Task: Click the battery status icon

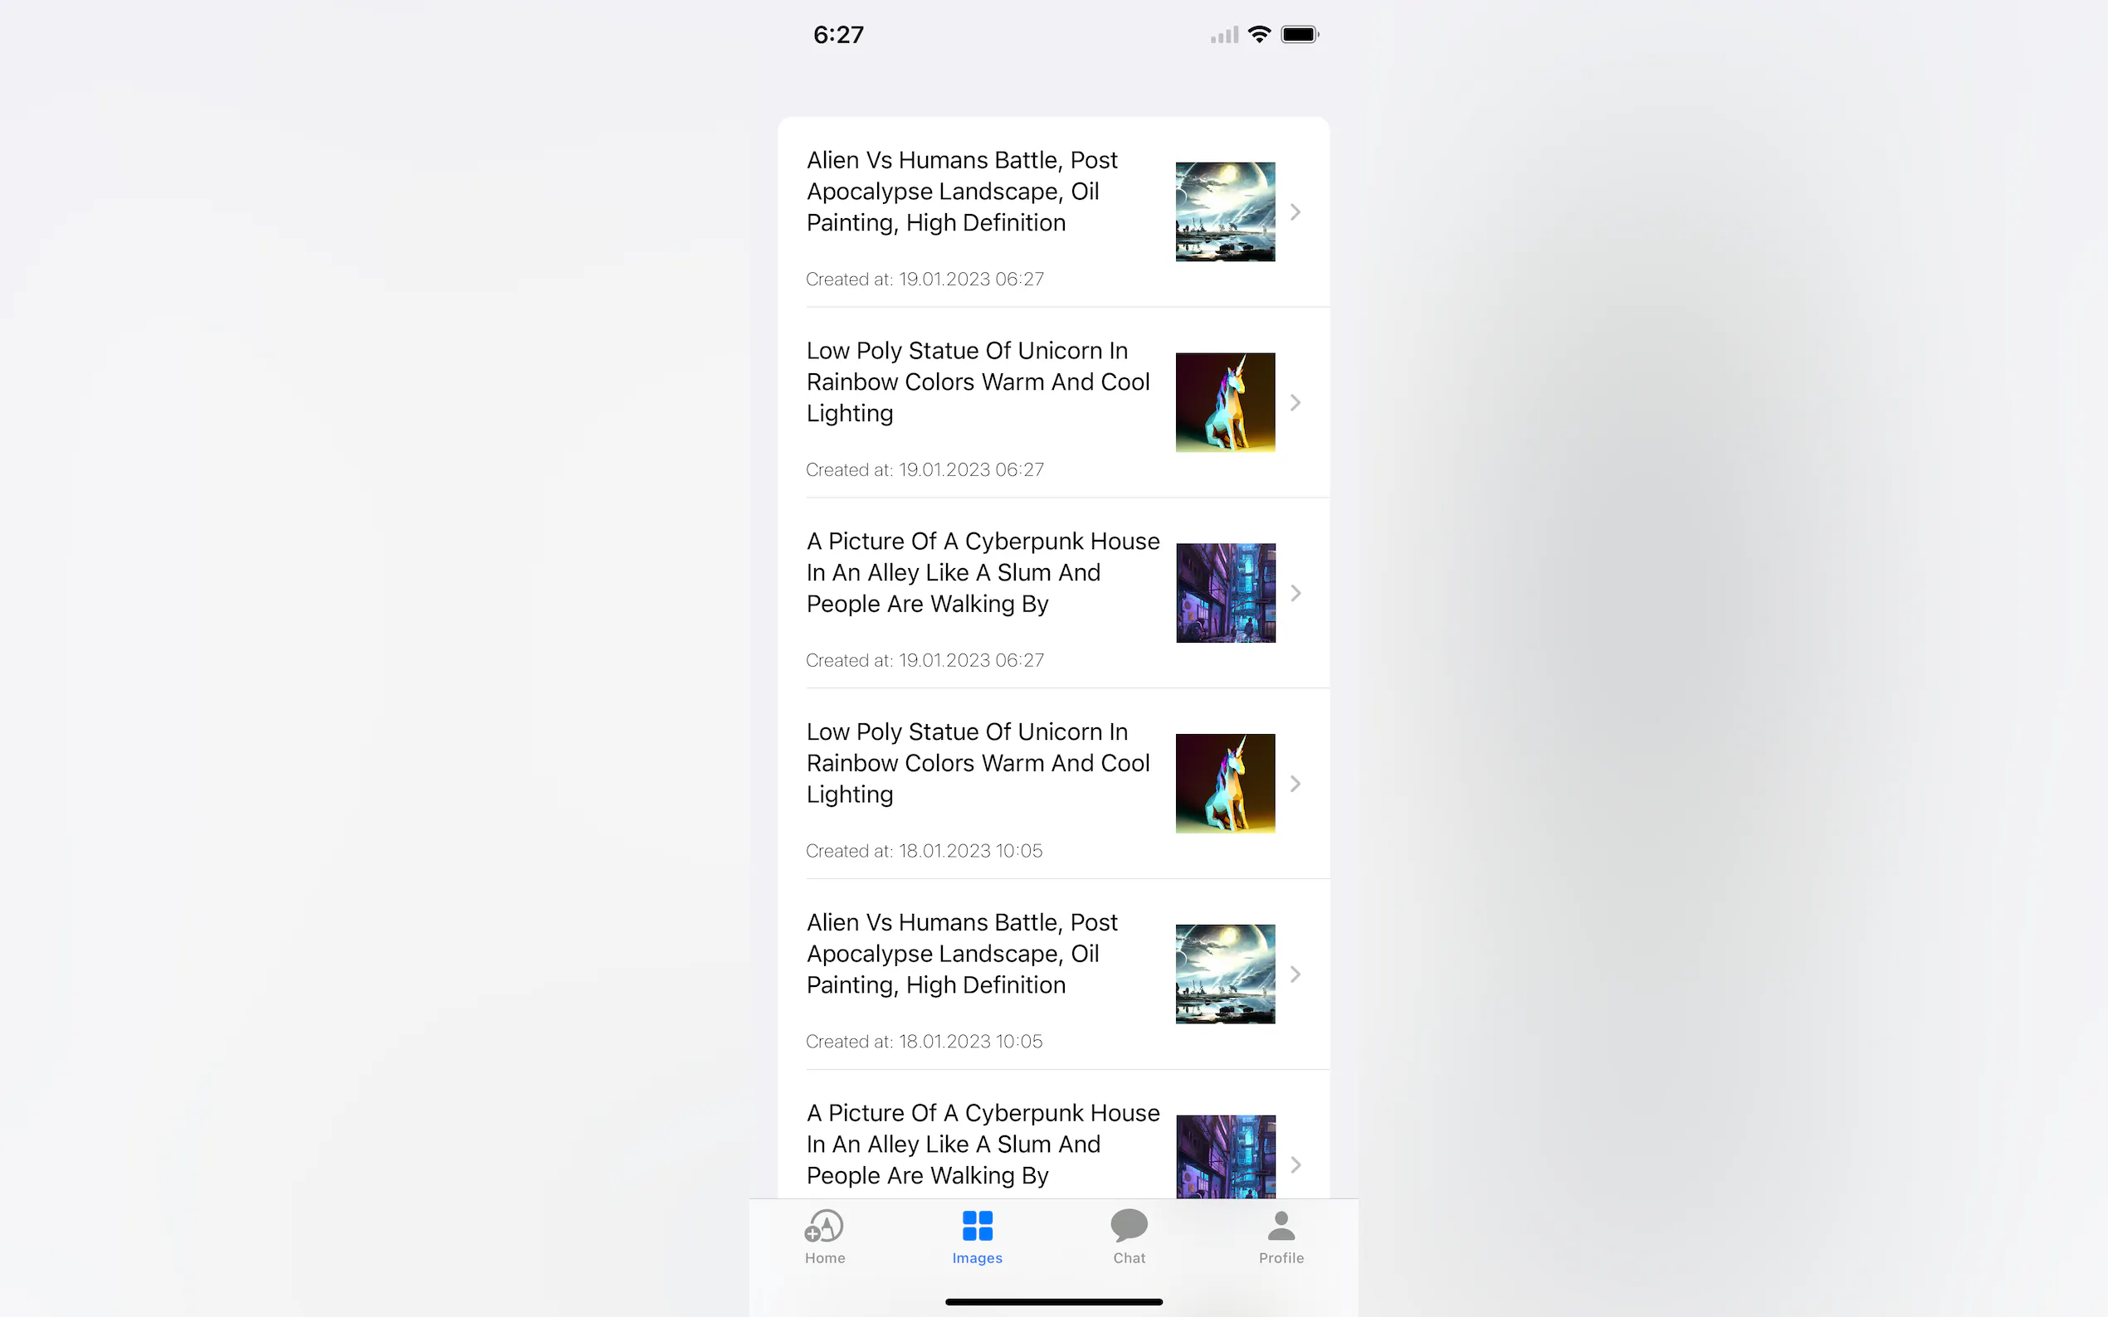Action: (x=1300, y=35)
